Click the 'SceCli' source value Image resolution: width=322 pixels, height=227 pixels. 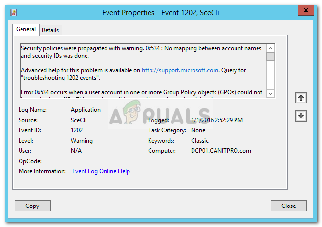(x=79, y=120)
